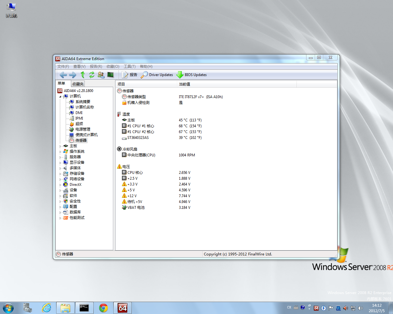This screenshot has width=393, height=314.
Task: Select AIDA64 v2.20.1800 tree root
Action: point(75,91)
